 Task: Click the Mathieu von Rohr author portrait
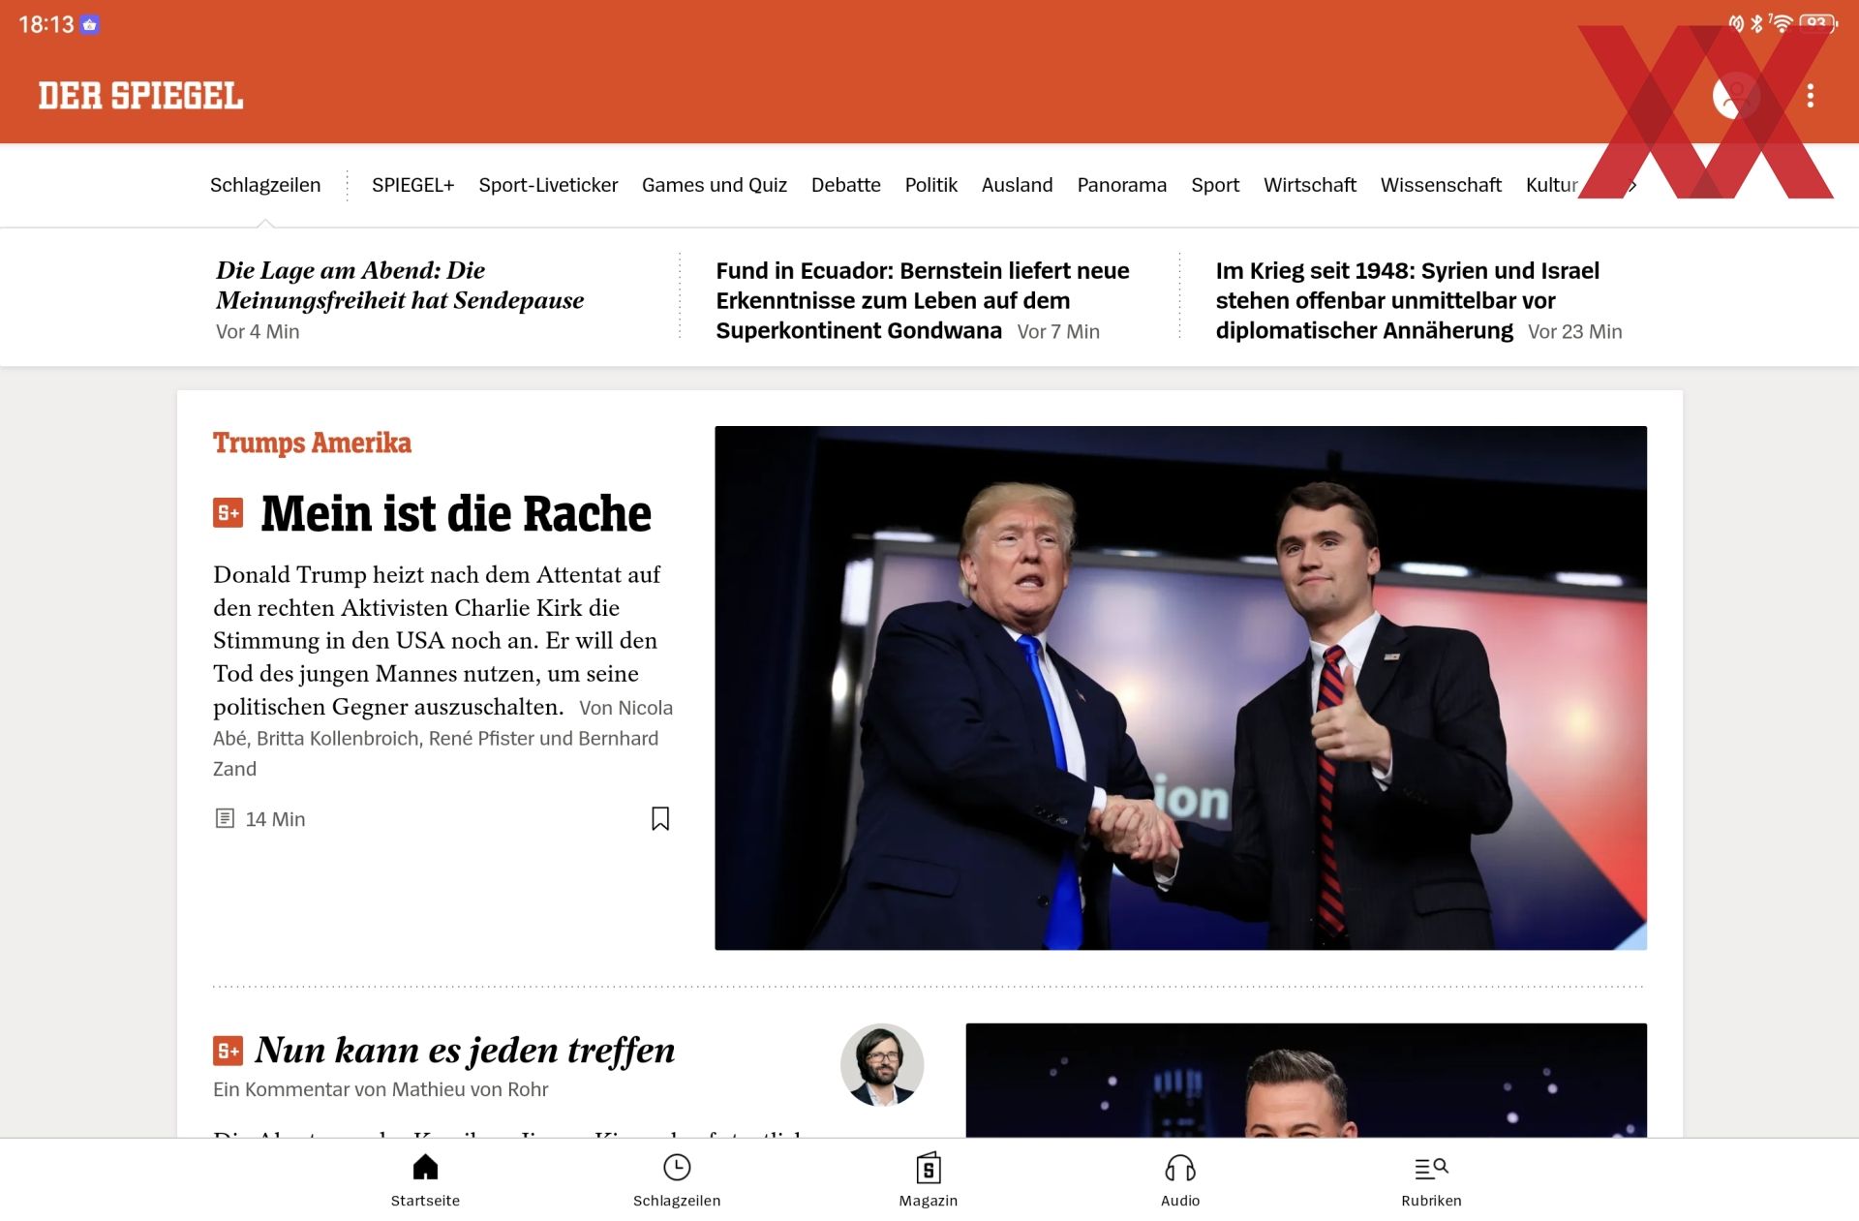pyautogui.click(x=882, y=1065)
